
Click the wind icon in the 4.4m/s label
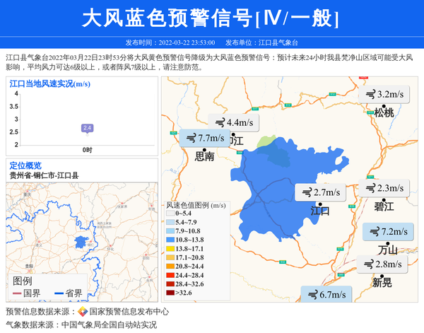click(219, 122)
